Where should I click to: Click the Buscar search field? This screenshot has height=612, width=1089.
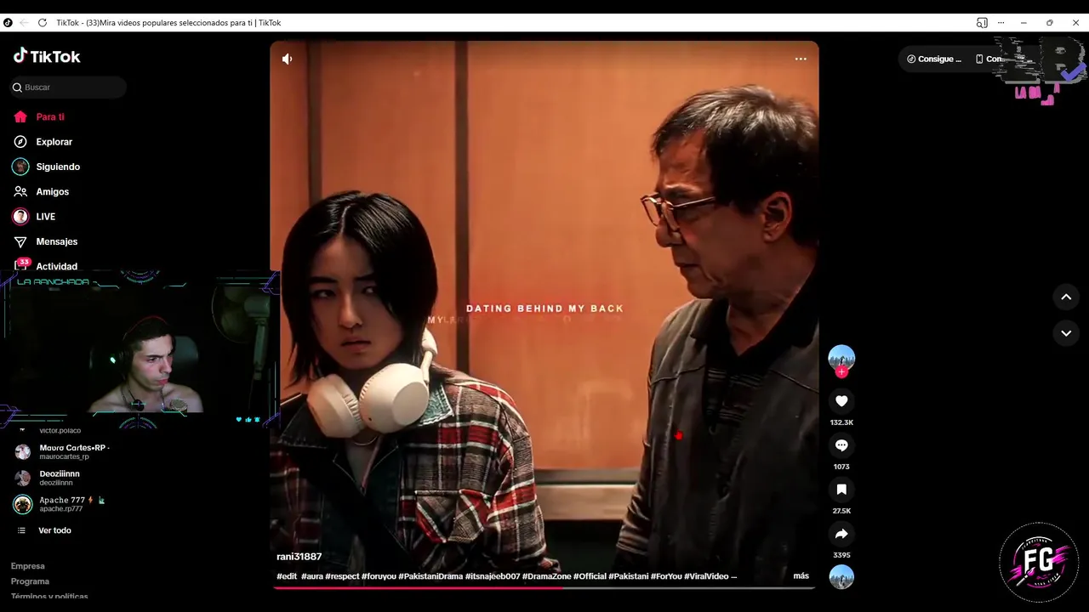point(68,88)
